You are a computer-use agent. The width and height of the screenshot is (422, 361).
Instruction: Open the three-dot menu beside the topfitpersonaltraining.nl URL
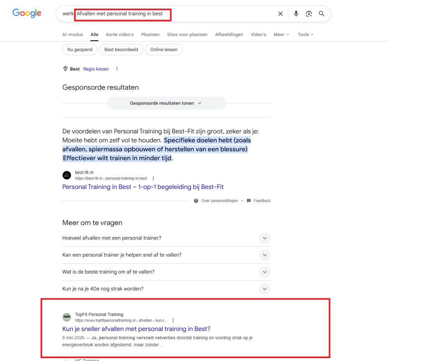[x=173, y=320]
